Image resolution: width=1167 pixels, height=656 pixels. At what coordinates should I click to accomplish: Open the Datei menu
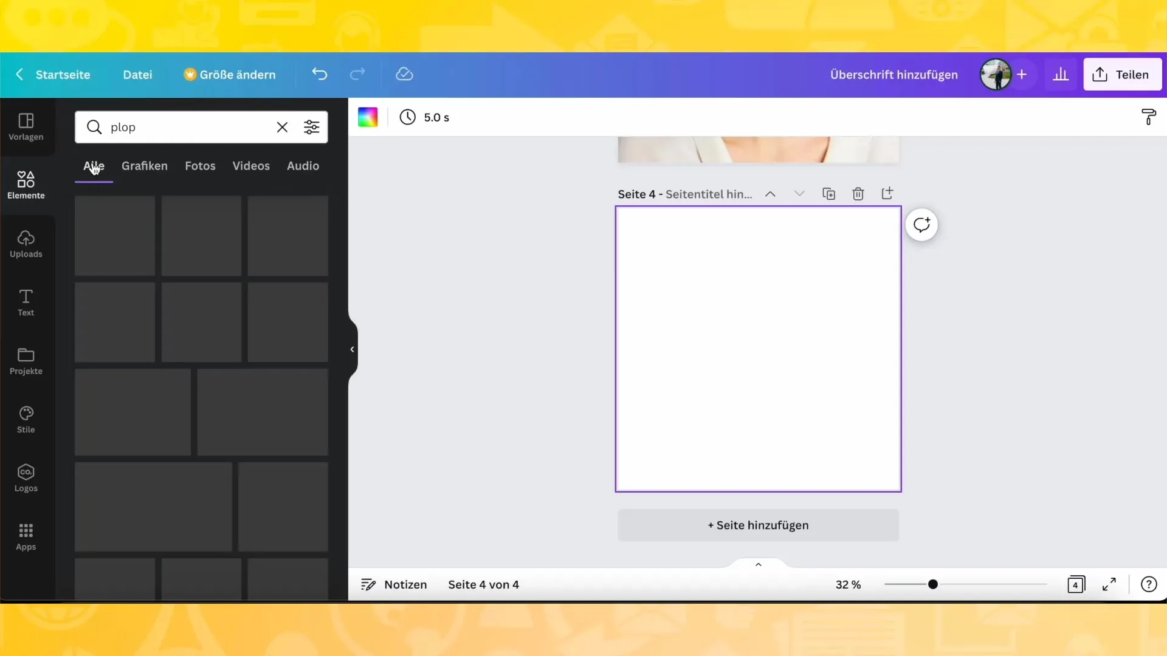coord(137,75)
